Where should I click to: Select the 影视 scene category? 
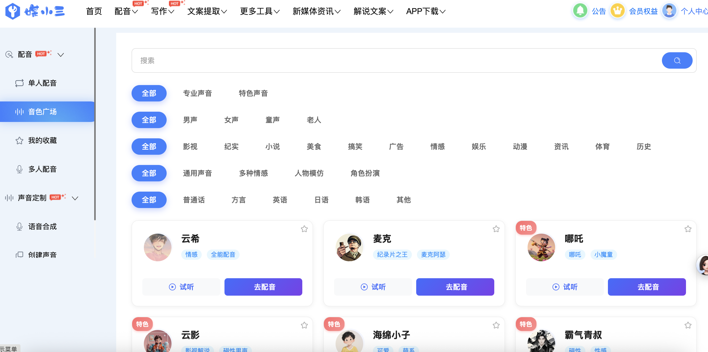point(190,147)
